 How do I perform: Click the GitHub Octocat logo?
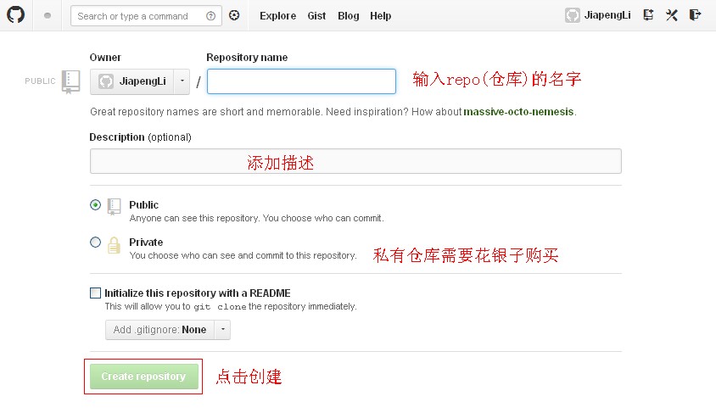[15, 14]
